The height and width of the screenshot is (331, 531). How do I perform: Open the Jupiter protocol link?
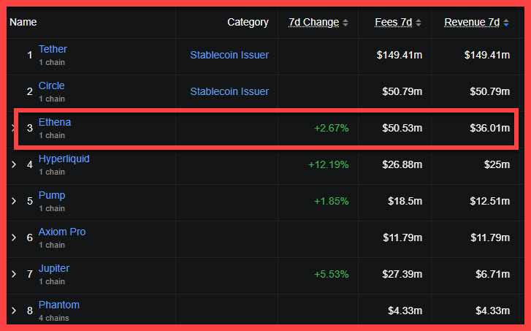coord(54,268)
